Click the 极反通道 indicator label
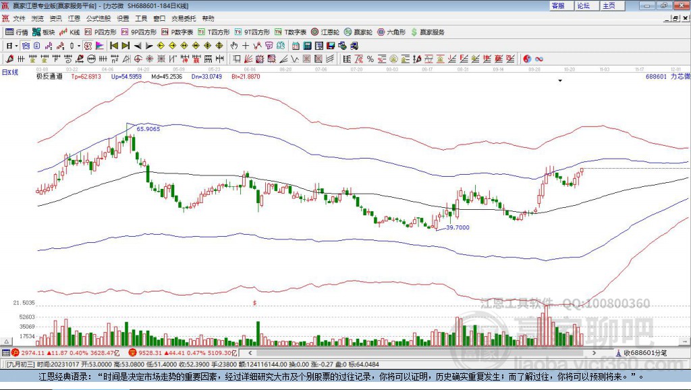691x390 pixels. pos(49,76)
